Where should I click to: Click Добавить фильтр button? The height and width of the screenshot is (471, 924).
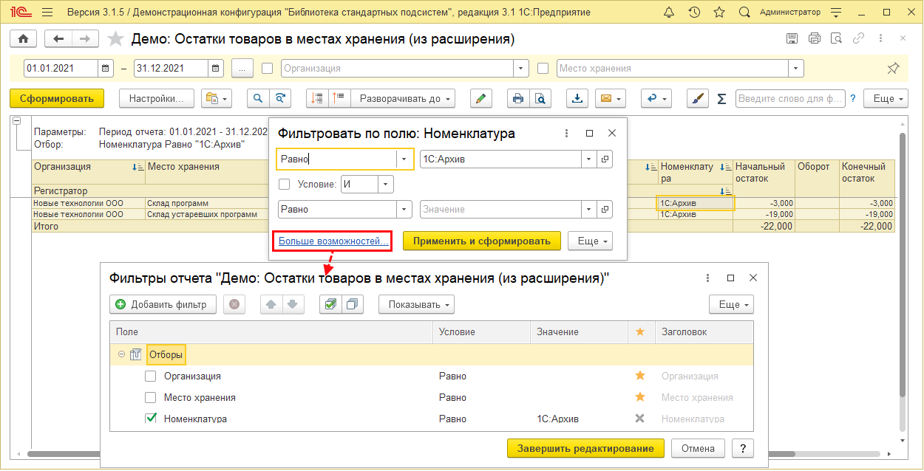click(x=163, y=304)
